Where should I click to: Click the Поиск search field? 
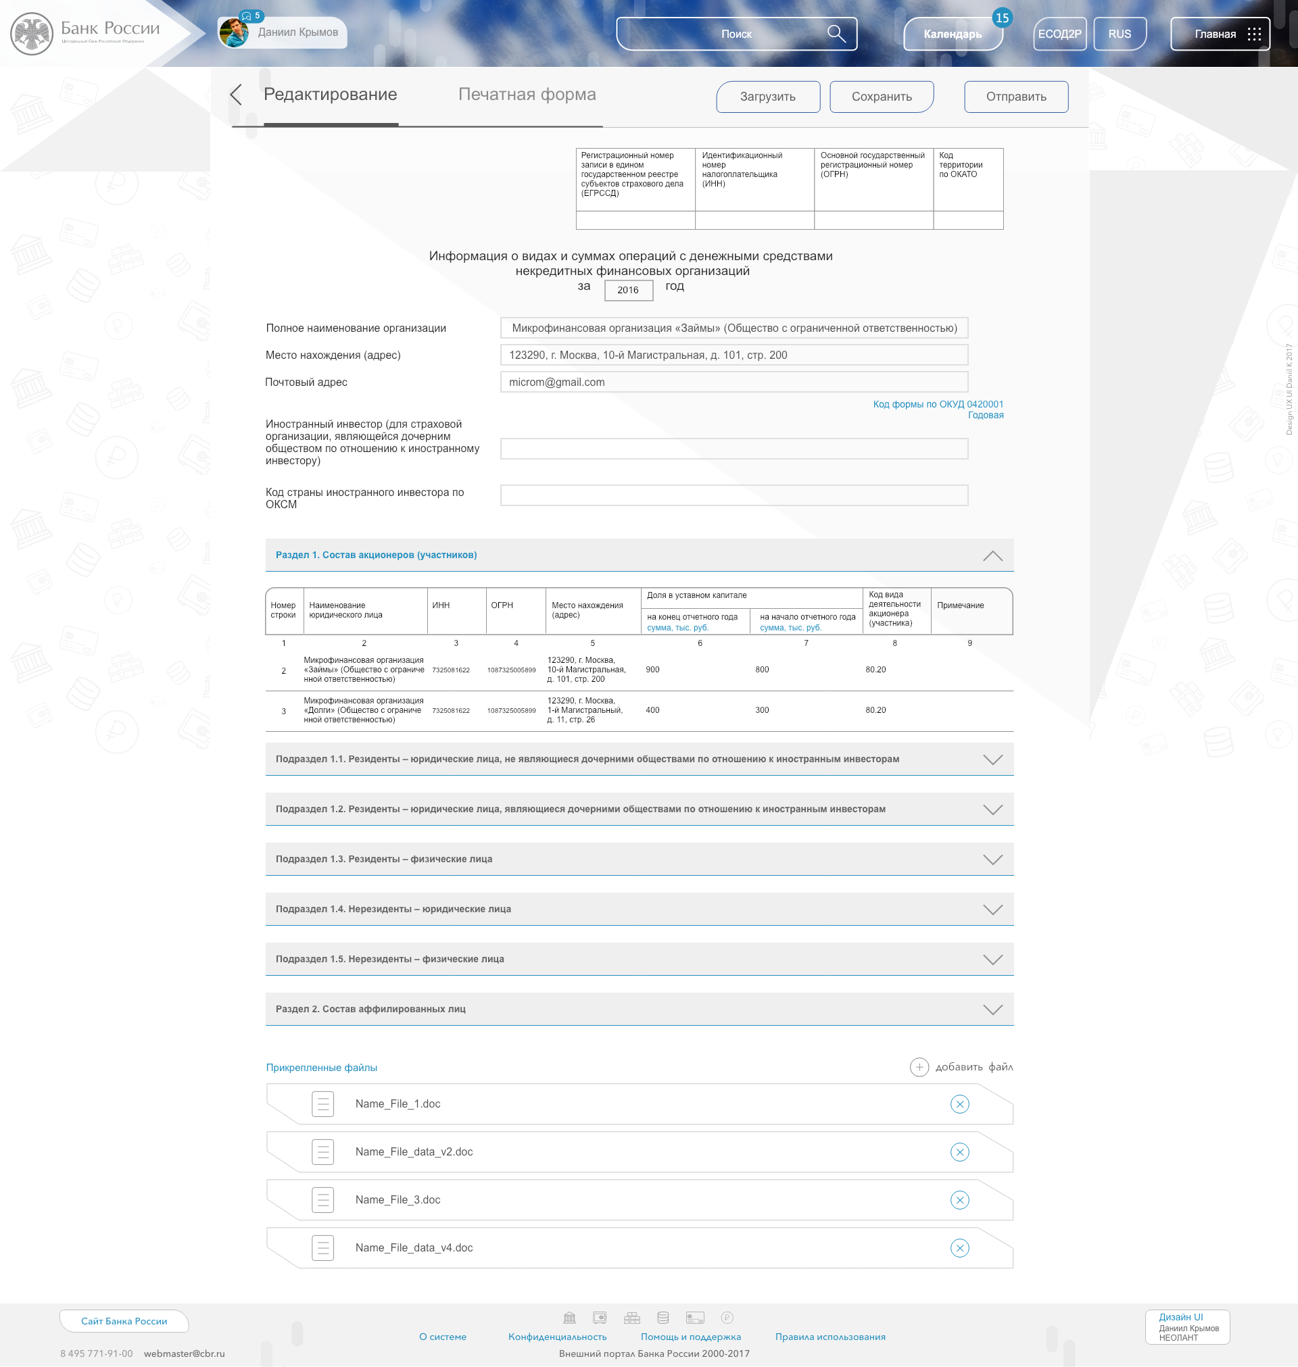point(736,34)
